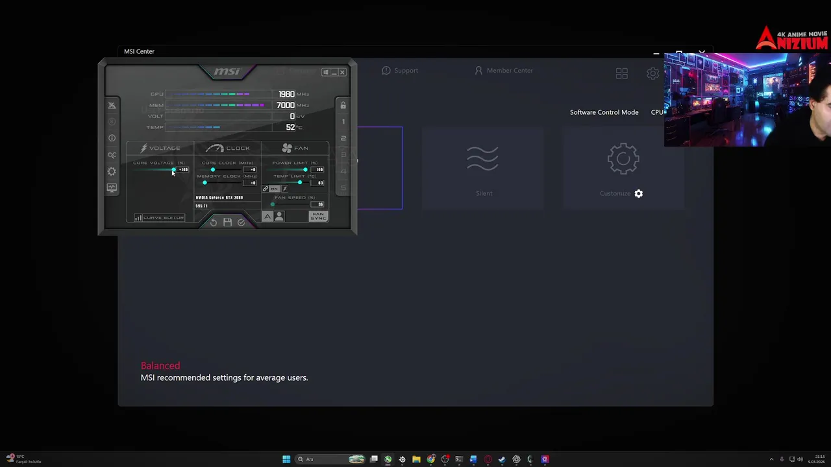Open Steam from the taskbar

point(501,459)
